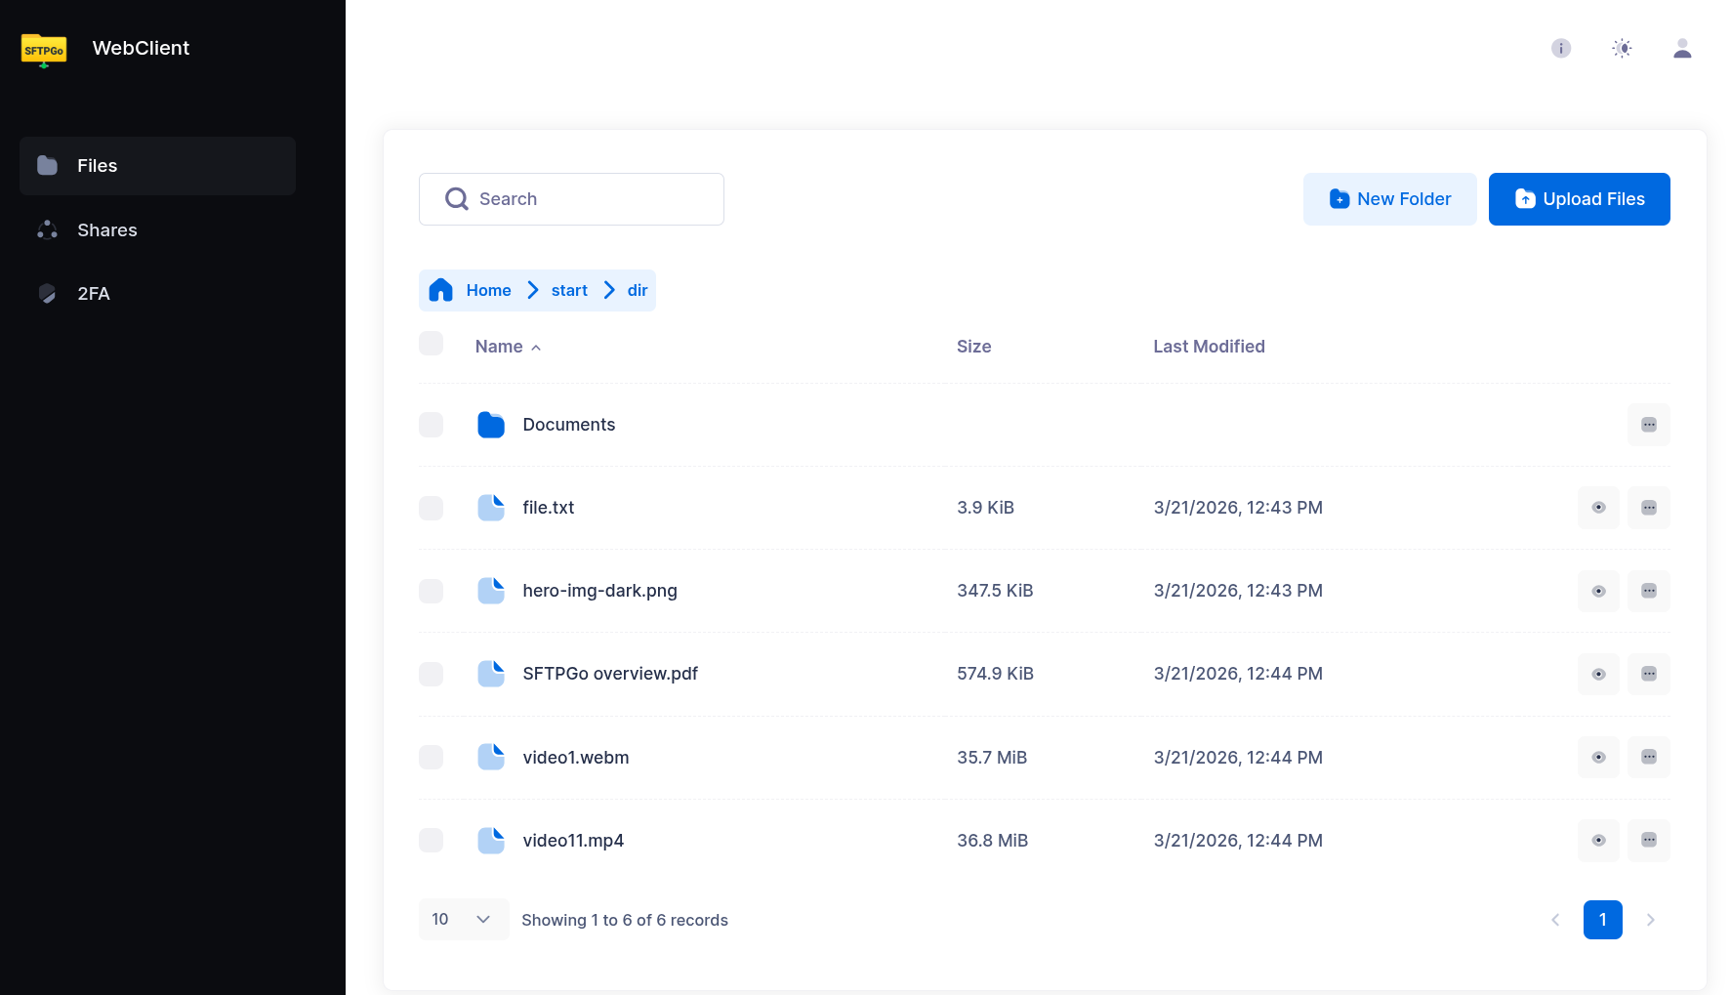
Task: Go to the next page arrow
Action: point(1651,920)
